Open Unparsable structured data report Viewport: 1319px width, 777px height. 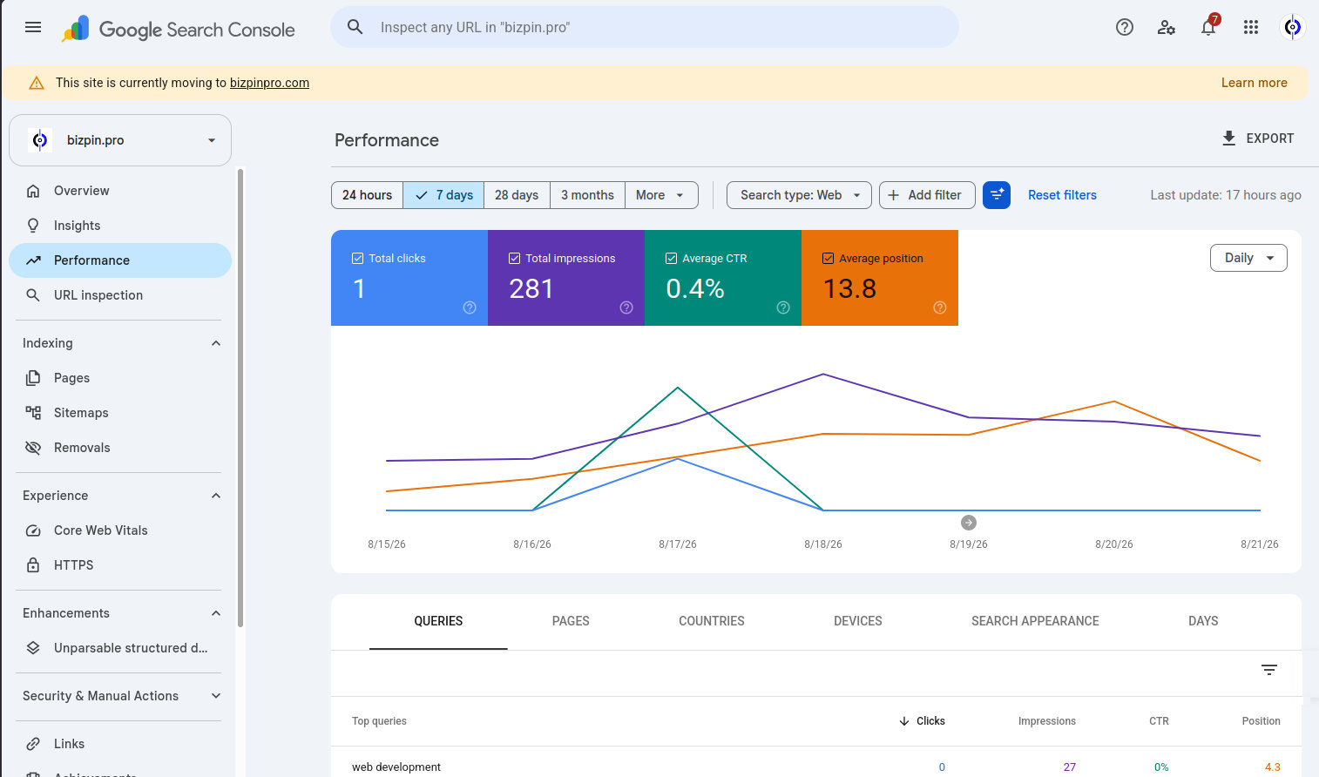point(120,648)
